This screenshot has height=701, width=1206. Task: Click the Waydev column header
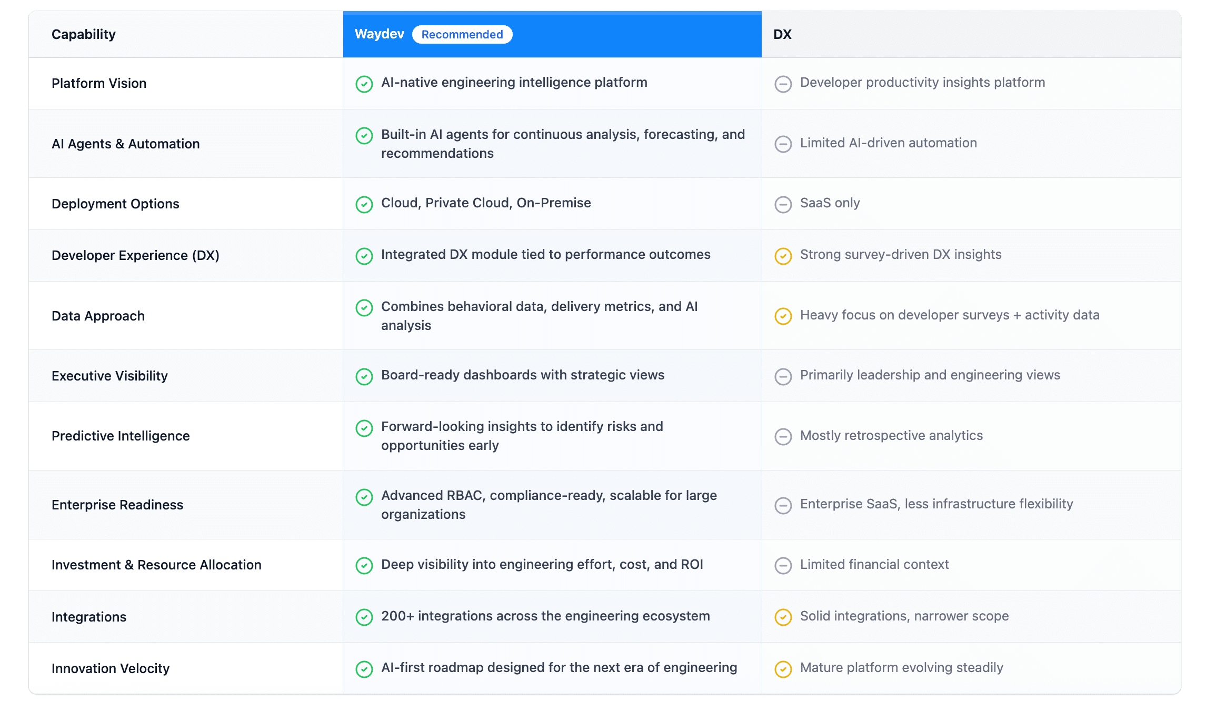click(x=379, y=34)
